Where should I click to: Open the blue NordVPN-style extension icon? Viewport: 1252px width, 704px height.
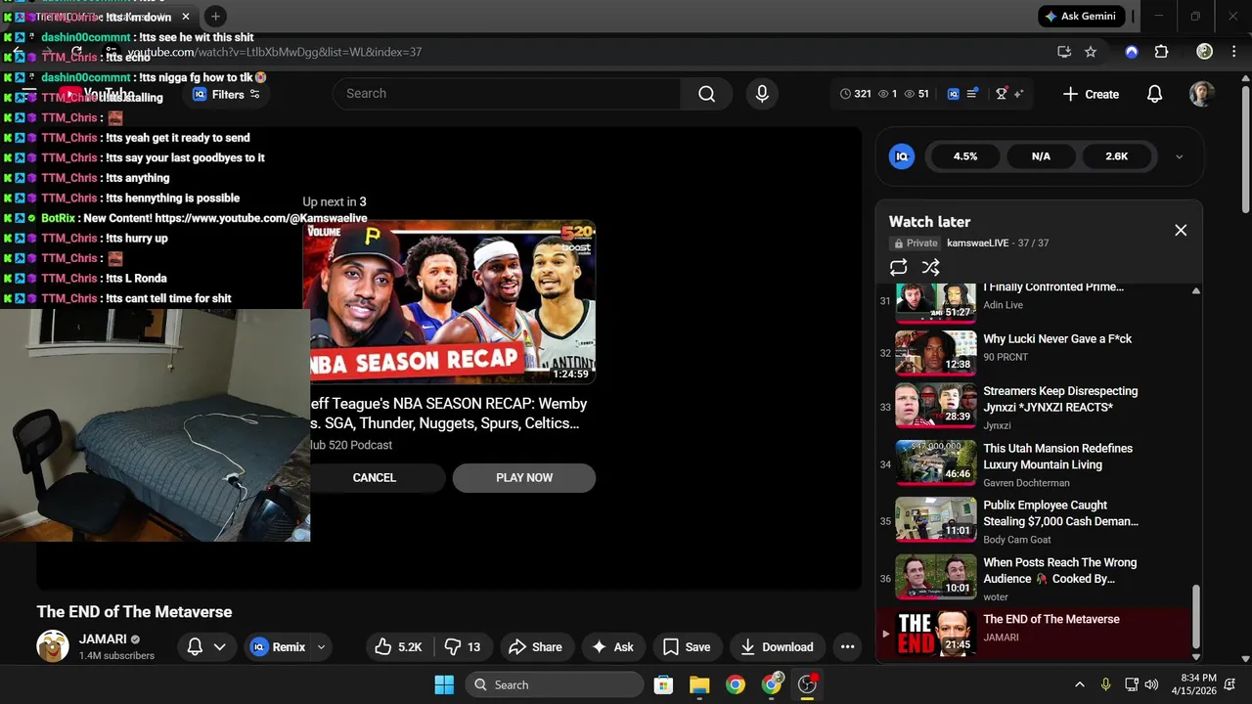(1132, 52)
